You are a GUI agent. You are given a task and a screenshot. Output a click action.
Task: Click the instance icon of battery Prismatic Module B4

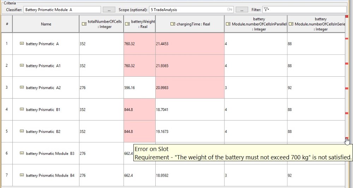[22, 175]
